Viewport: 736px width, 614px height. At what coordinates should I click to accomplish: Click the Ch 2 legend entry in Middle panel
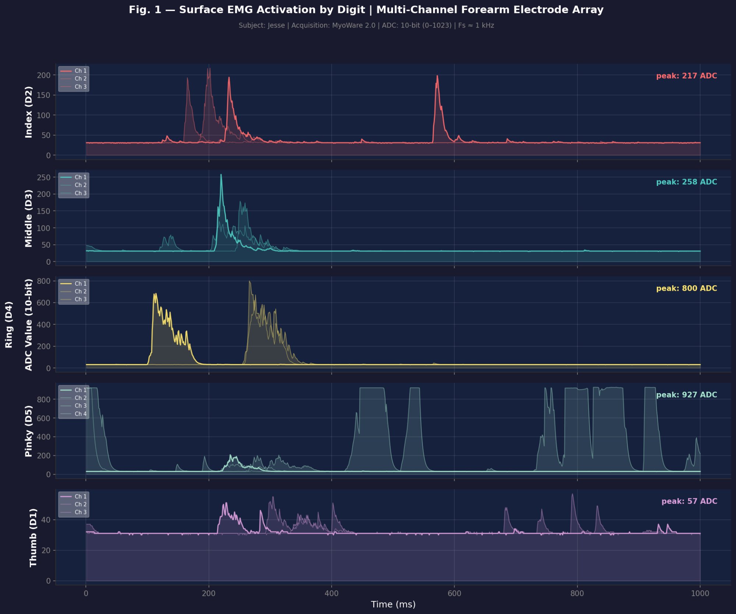[x=80, y=185]
